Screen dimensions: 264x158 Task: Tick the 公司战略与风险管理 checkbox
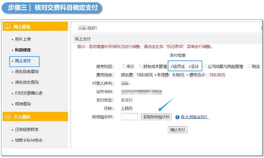point(205,66)
